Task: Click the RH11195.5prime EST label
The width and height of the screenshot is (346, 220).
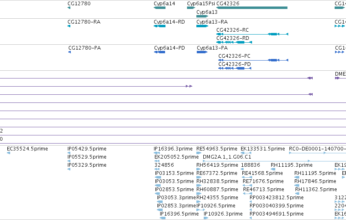Action: [315, 173]
